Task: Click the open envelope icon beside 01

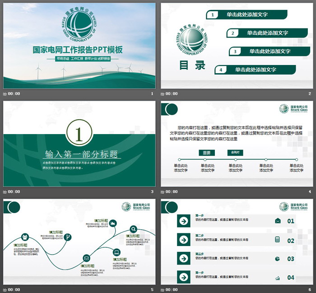Action: tap(278, 221)
